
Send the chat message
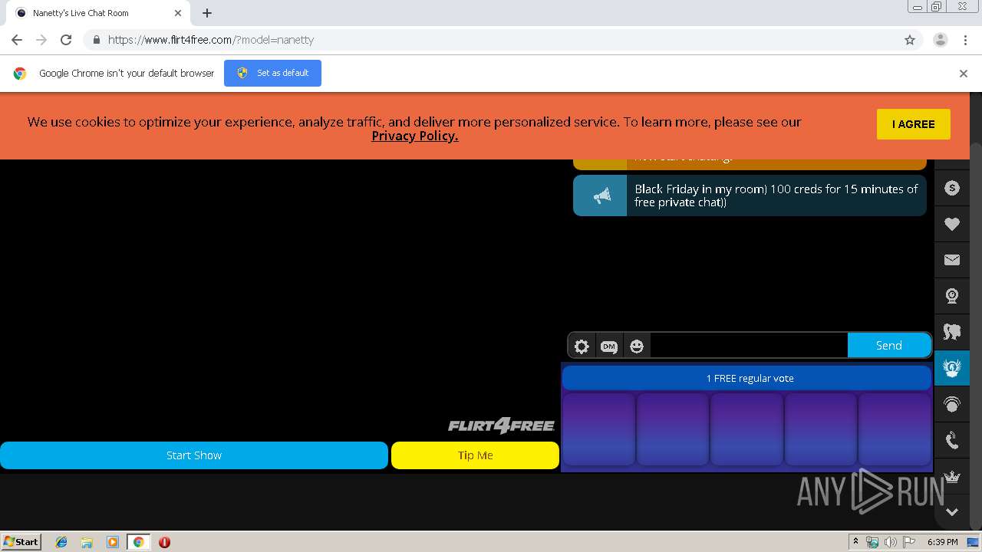[x=889, y=346]
